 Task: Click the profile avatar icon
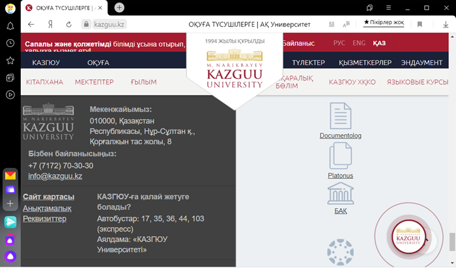pyautogui.click(x=10, y=8)
